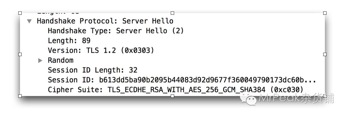
Task: Click the right-edge middle selection handle
Action: [x=325, y=54]
